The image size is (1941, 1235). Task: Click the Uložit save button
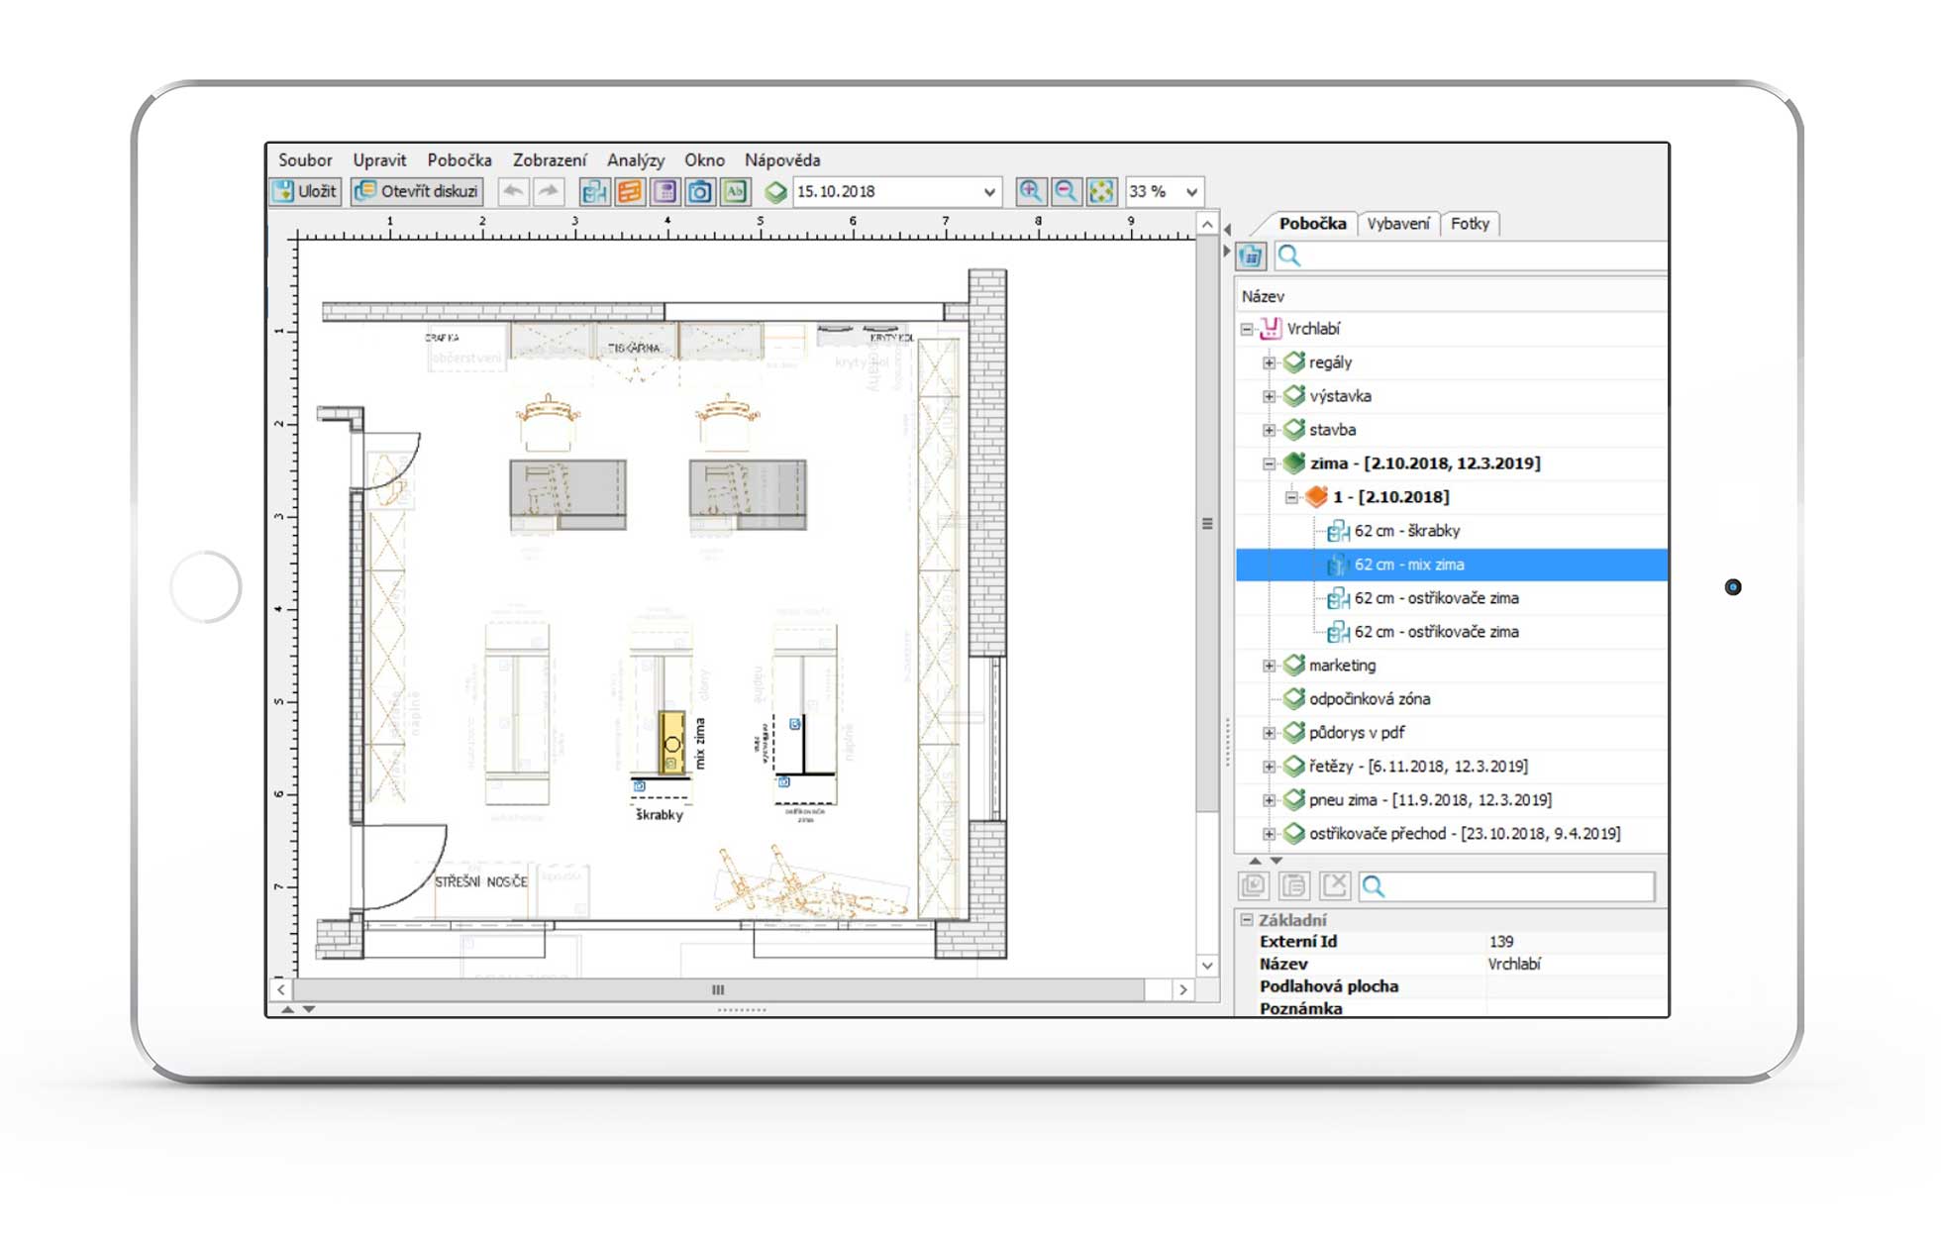point(305,191)
